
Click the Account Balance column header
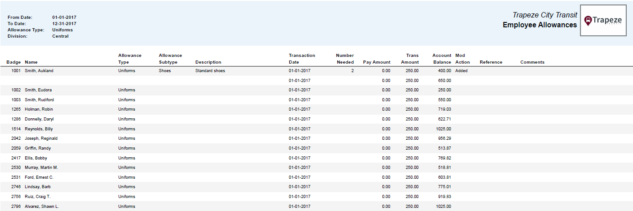pos(442,59)
